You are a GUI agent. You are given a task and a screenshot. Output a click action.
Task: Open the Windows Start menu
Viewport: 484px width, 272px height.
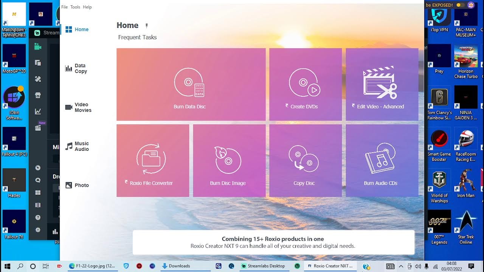point(7,266)
